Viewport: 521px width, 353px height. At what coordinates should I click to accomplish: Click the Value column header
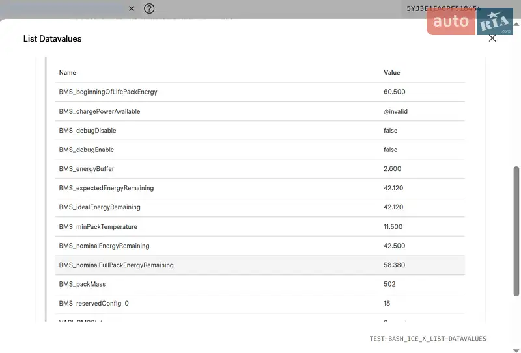391,73
